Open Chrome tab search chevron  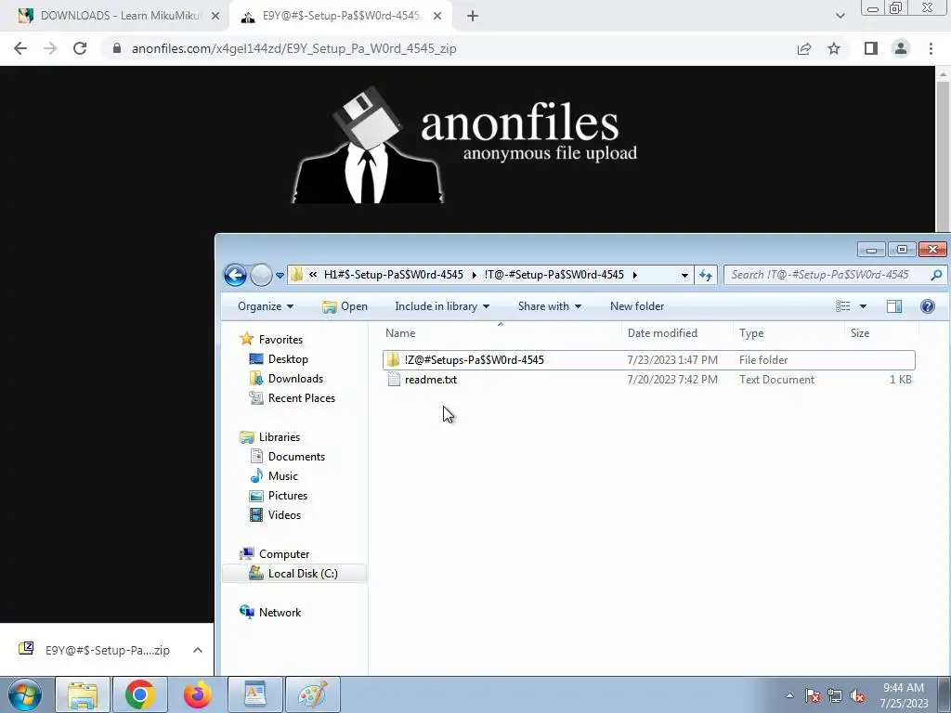(840, 17)
